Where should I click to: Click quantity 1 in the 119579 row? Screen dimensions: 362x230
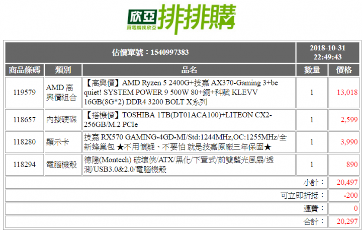pyautogui.click(x=312, y=93)
